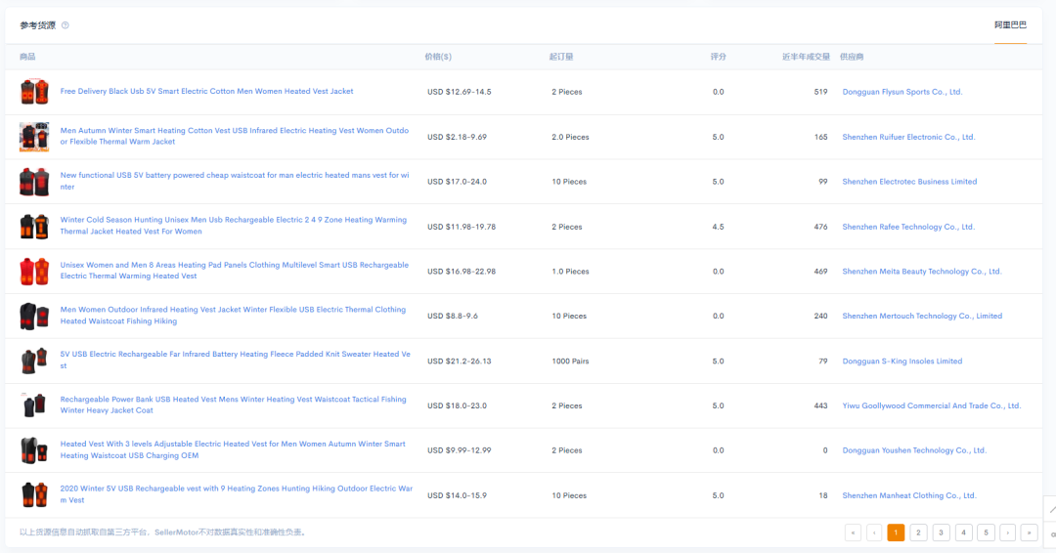The width and height of the screenshot is (1056, 553).
Task: View thumbnail of New functional USB 5V waistcoat
Action: [34, 182]
